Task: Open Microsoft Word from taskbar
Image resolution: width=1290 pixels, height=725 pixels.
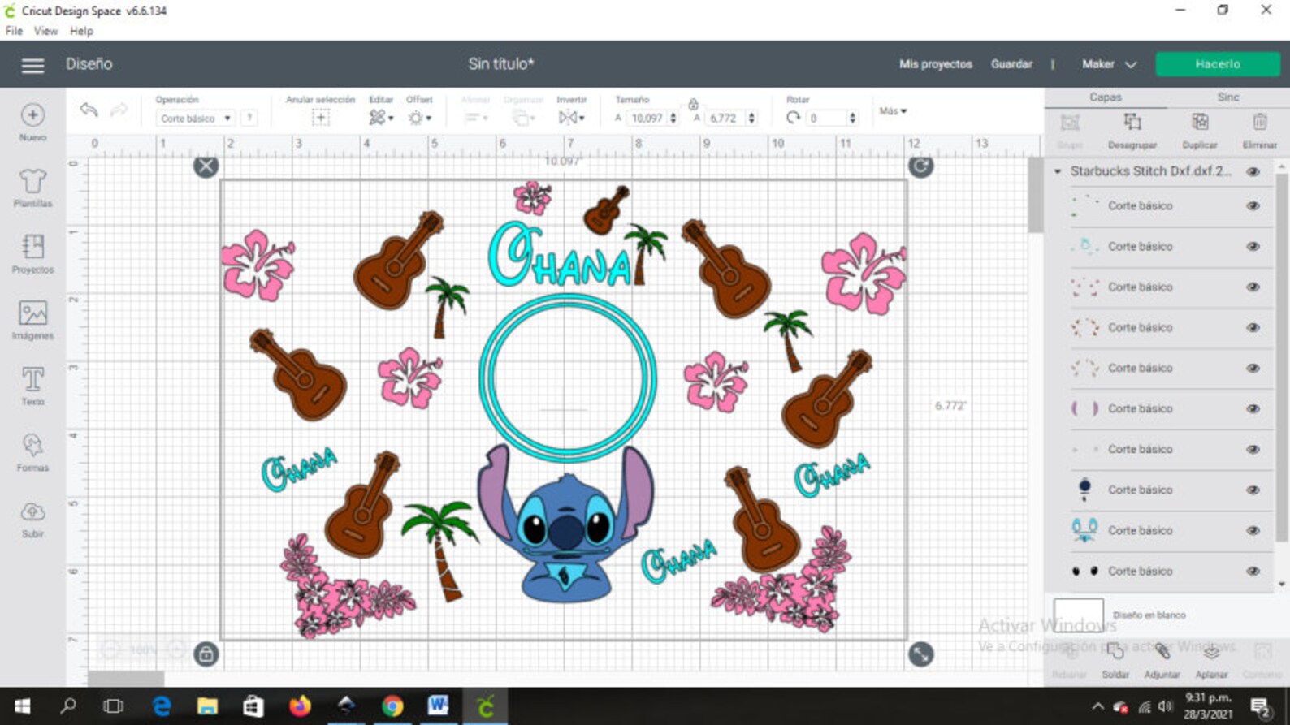Action: coord(439,706)
